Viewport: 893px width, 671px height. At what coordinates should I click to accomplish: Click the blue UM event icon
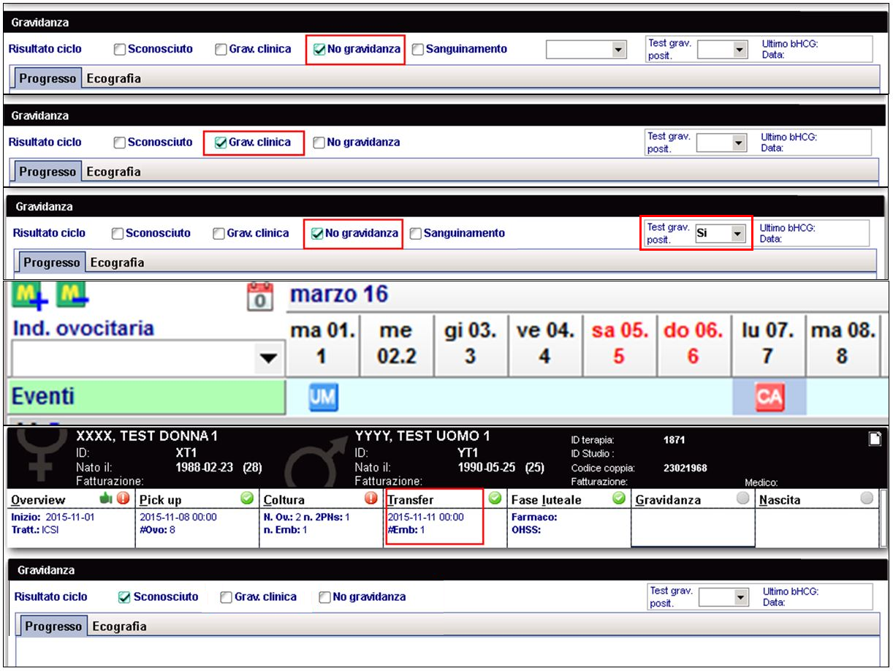click(x=323, y=398)
